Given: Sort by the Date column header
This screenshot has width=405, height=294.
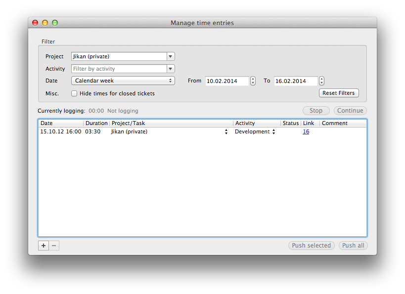Looking at the screenshot, I should coord(61,123).
